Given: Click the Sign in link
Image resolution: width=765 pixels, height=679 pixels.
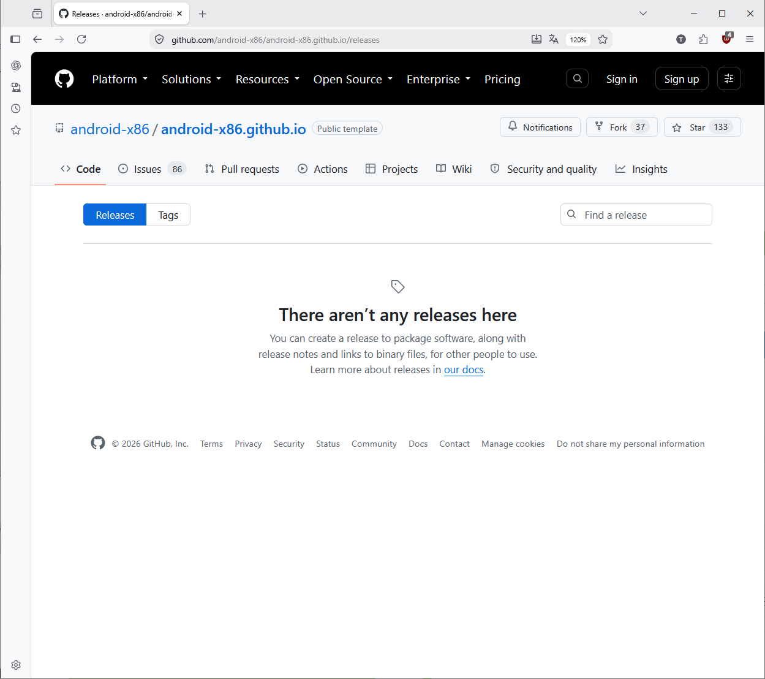Looking at the screenshot, I should (622, 79).
